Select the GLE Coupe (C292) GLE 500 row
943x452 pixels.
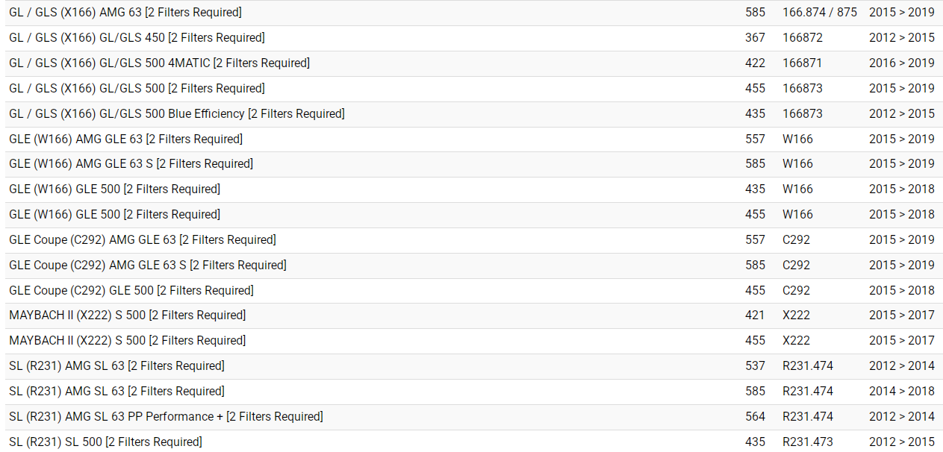[x=131, y=291]
